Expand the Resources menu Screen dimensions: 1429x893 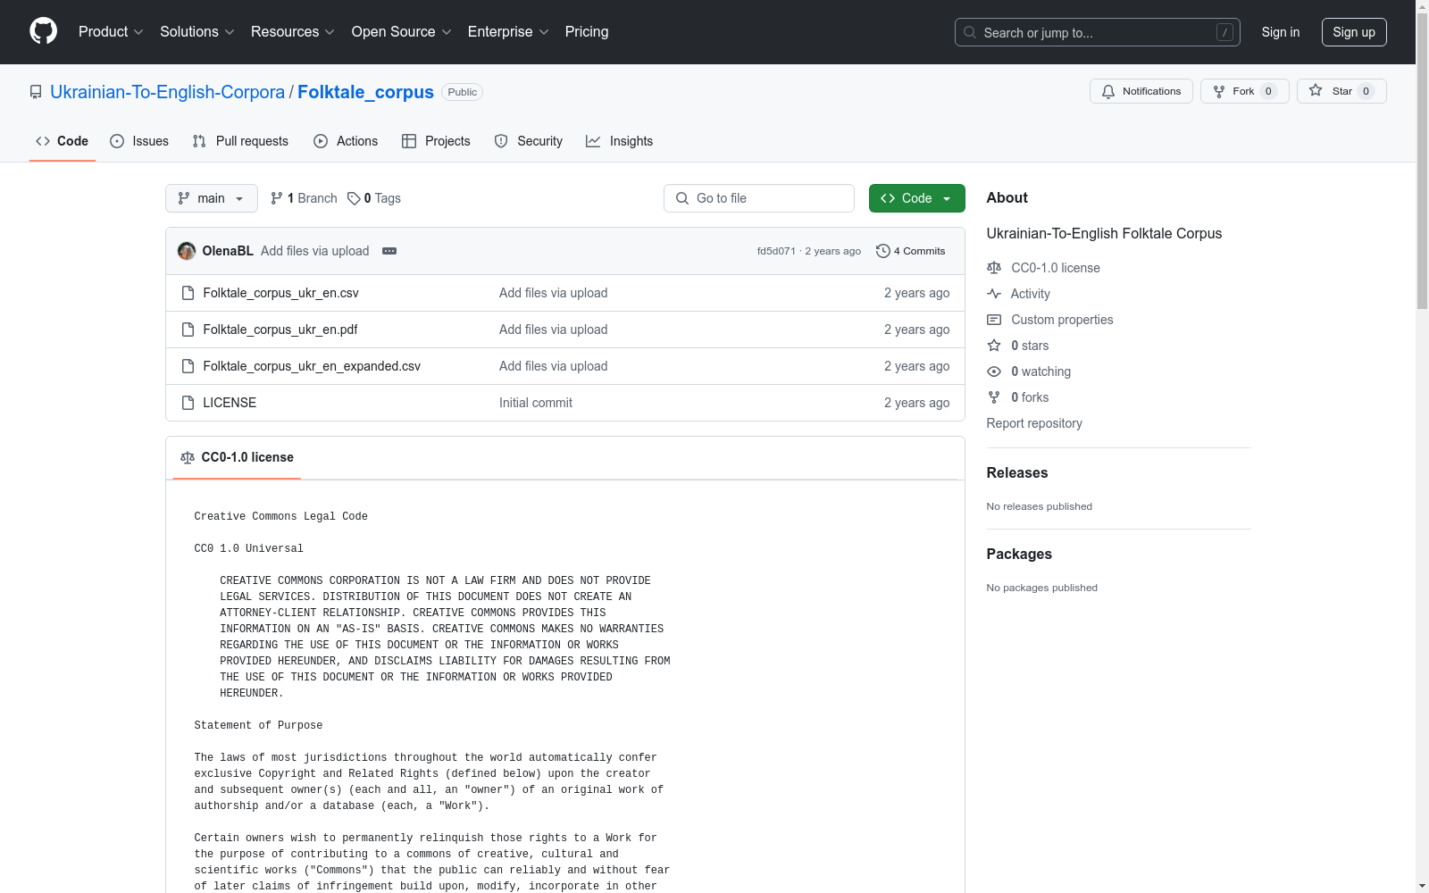click(x=293, y=31)
